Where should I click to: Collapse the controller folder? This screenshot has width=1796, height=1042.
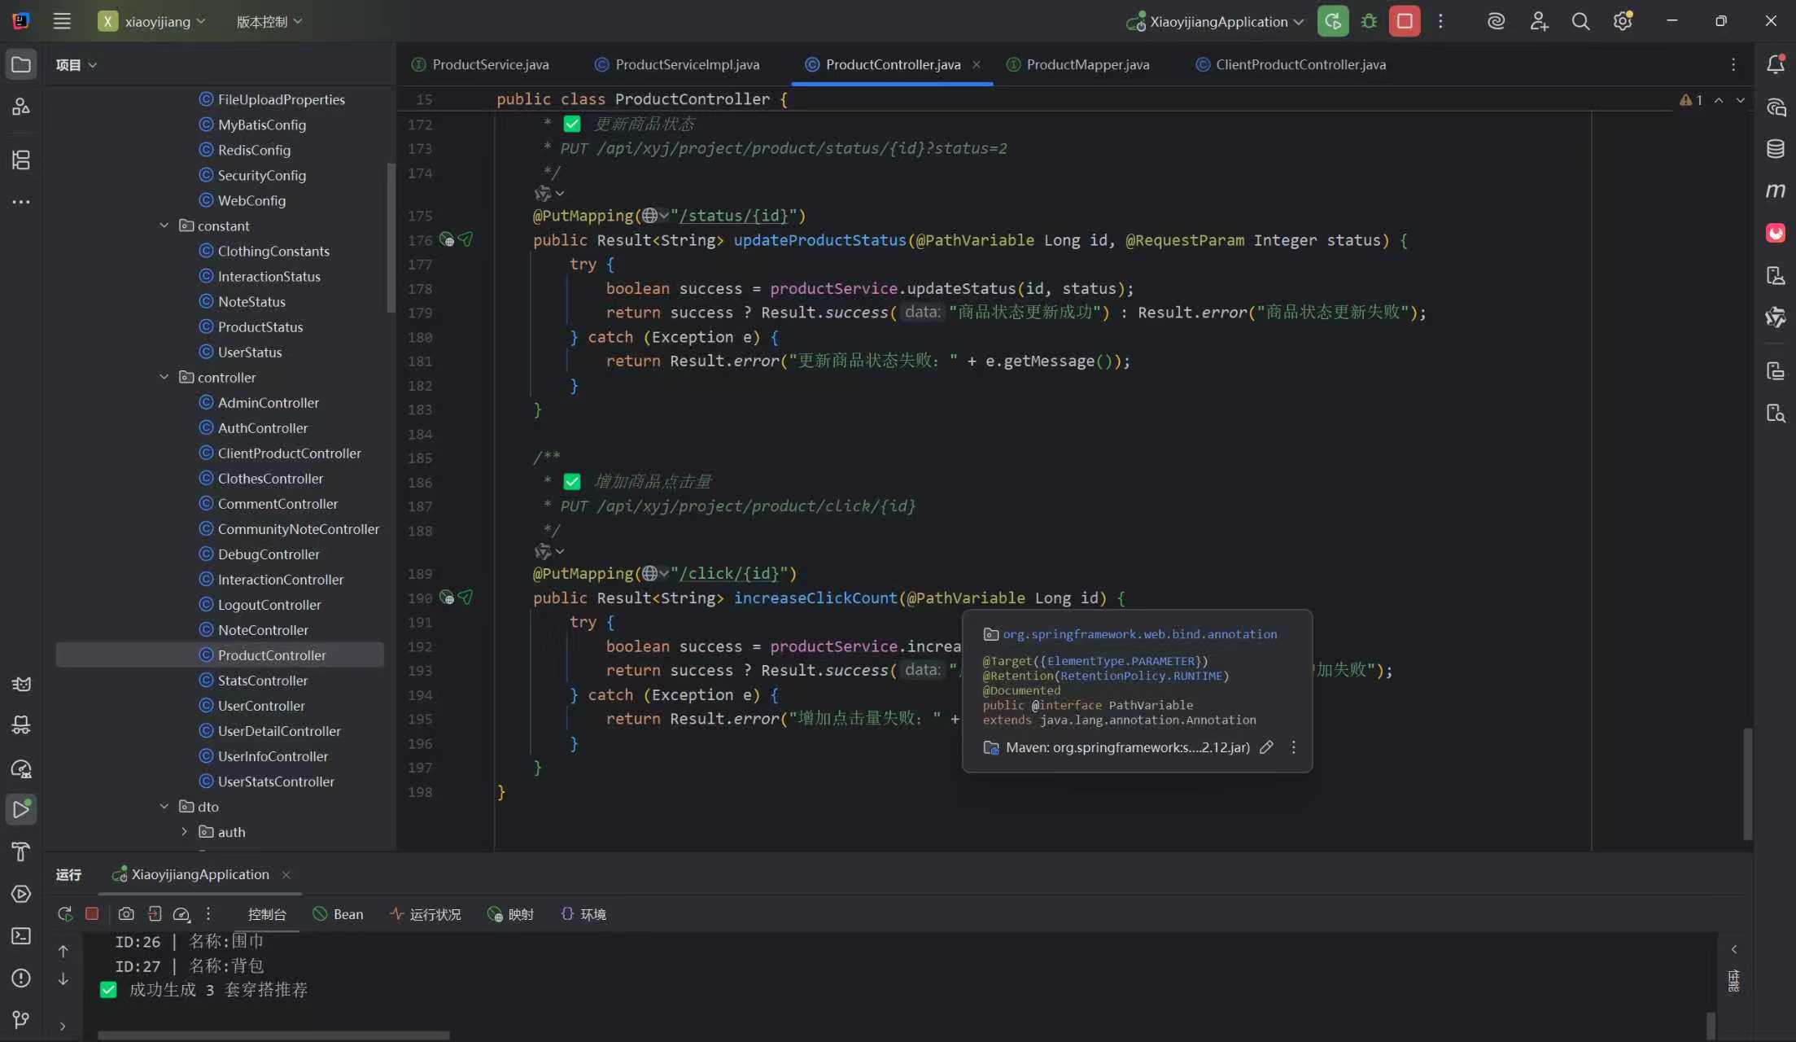pyautogui.click(x=164, y=378)
